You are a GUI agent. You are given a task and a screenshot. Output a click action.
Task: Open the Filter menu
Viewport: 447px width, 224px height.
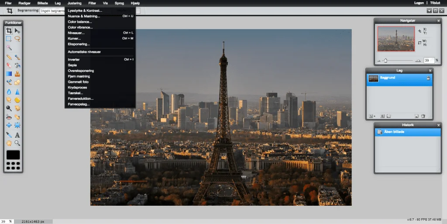point(92,3)
